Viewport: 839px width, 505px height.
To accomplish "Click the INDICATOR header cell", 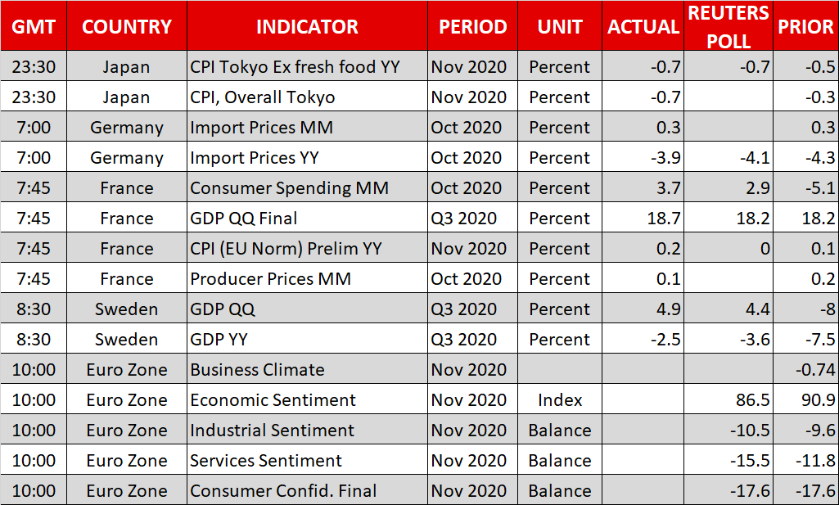I will (307, 26).
